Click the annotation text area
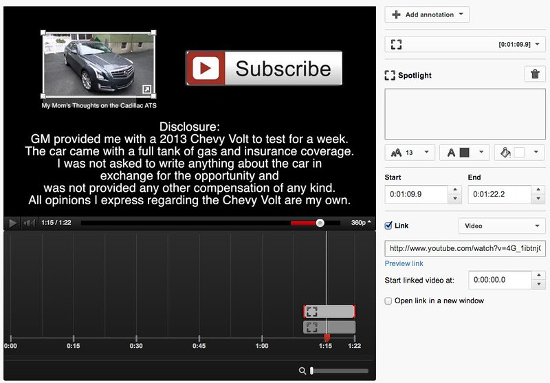This screenshot has width=550, height=383. click(465, 114)
